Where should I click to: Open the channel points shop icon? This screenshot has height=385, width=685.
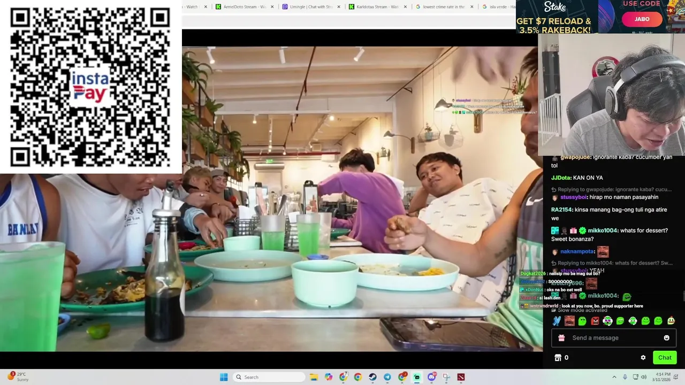[x=558, y=358]
